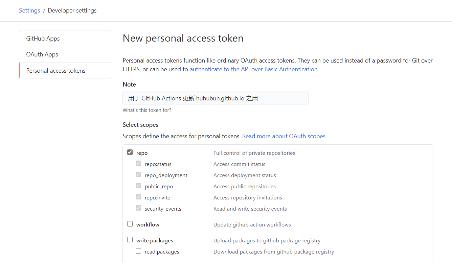Click the repo scope label
This screenshot has height=263, width=452.
pyautogui.click(x=142, y=153)
